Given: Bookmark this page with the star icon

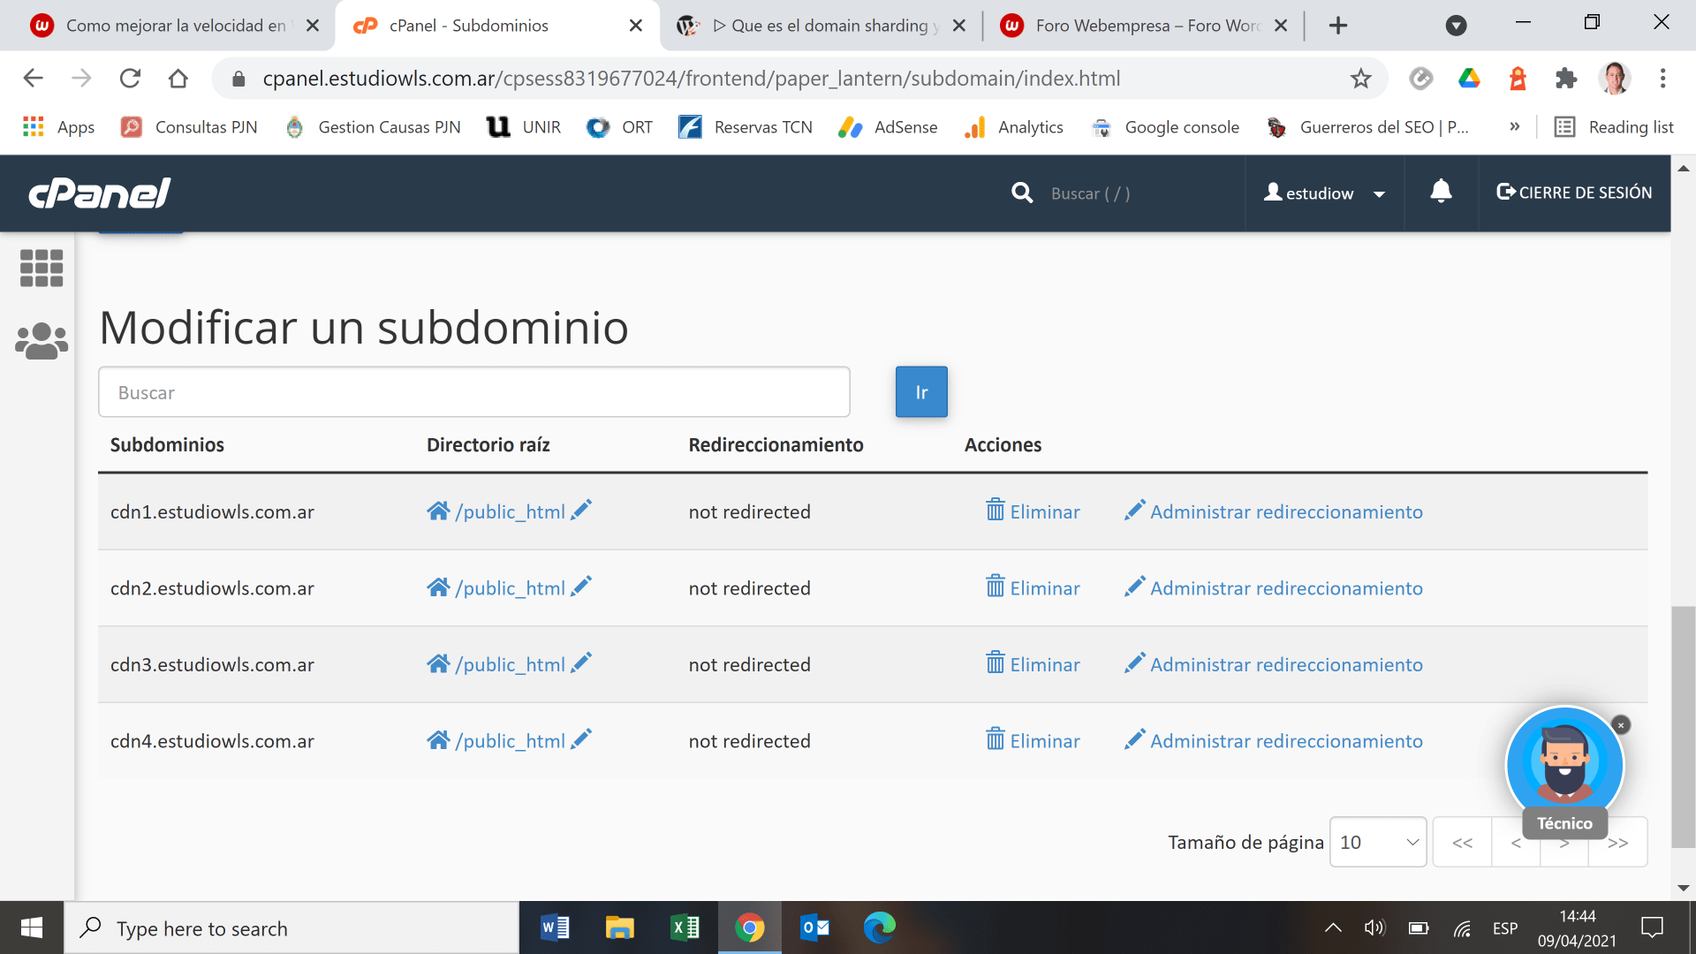Looking at the screenshot, I should [1360, 79].
